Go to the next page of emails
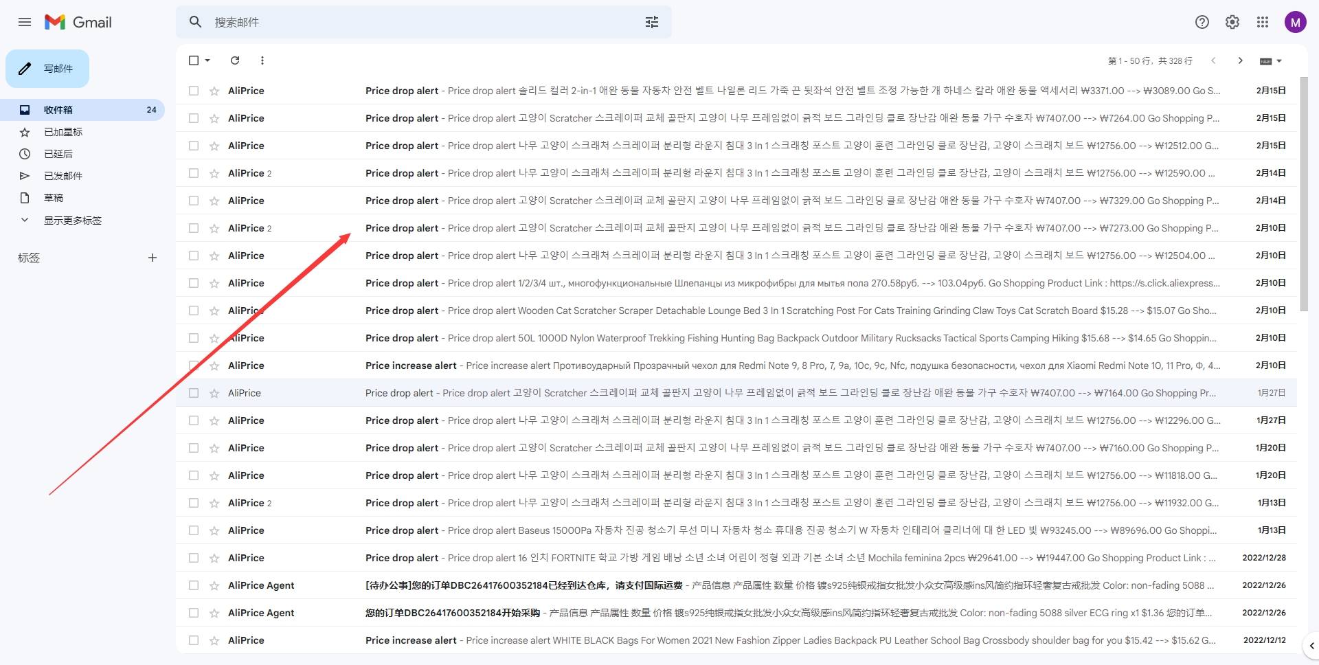1319x665 pixels. [x=1240, y=60]
